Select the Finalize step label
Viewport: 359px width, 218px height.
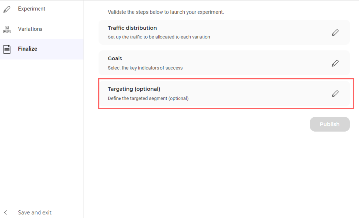point(28,49)
